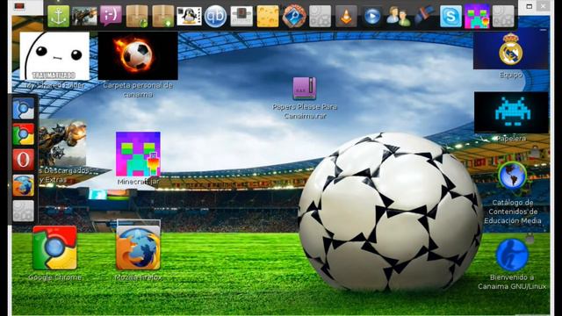This screenshot has width=562, height=316.
Task: Select the large Mozilla Firefox desktop shortcut
Action: (x=139, y=248)
